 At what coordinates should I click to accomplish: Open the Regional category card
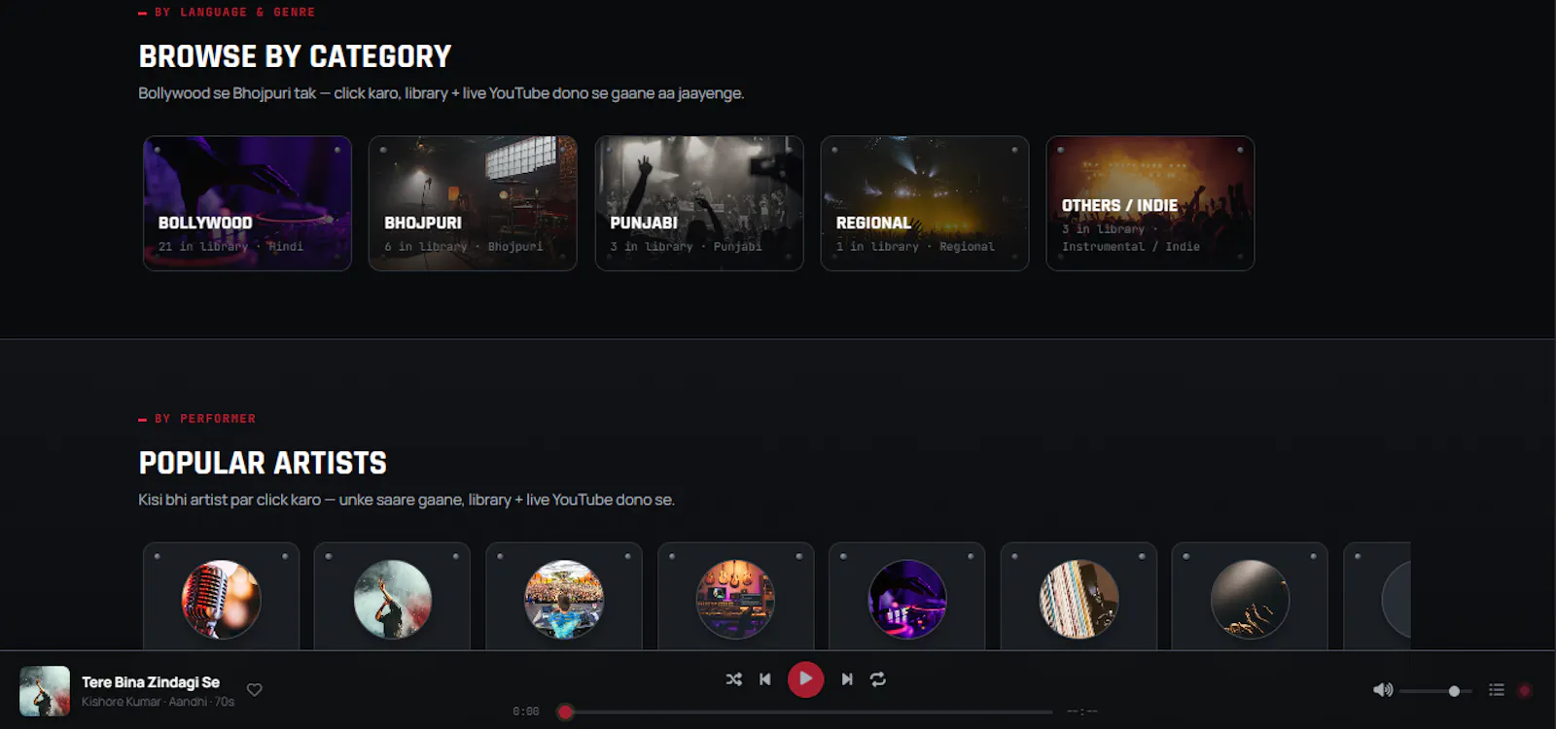click(925, 203)
